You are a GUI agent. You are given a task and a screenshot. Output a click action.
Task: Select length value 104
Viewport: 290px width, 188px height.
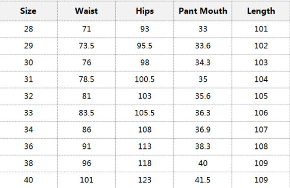tap(261, 79)
